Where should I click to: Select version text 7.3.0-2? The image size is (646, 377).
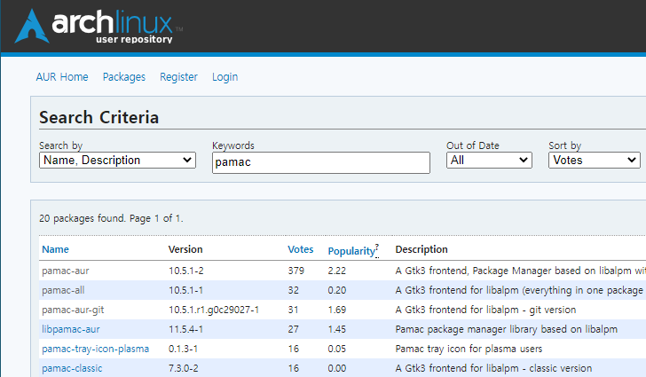[x=184, y=368]
